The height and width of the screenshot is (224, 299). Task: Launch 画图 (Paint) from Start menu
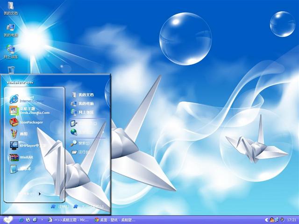coord(19,134)
